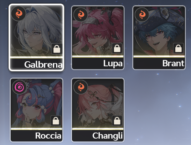This screenshot has width=191, height=145.
Task: Click the lock icon on Roccia's card
Action: (x=56, y=120)
